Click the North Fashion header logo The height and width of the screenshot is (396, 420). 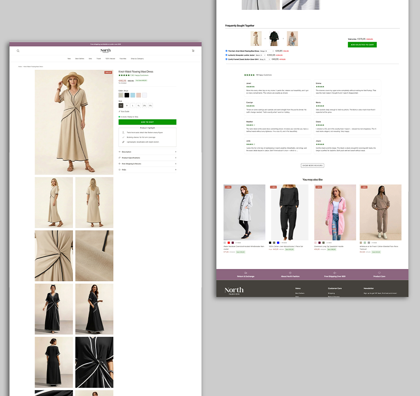point(106,51)
